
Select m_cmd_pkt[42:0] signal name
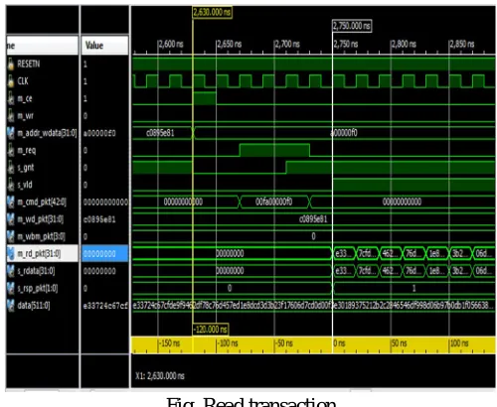(42, 202)
